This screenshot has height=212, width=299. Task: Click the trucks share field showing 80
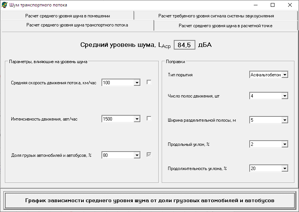[118, 155]
